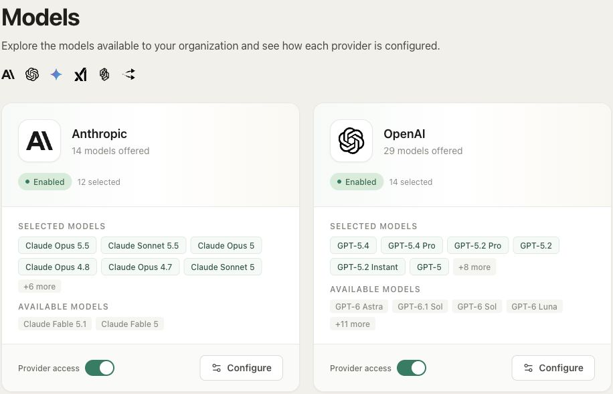Click the Claude Sonnet 5 chip
This screenshot has width=613, height=394.
tap(223, 267)
